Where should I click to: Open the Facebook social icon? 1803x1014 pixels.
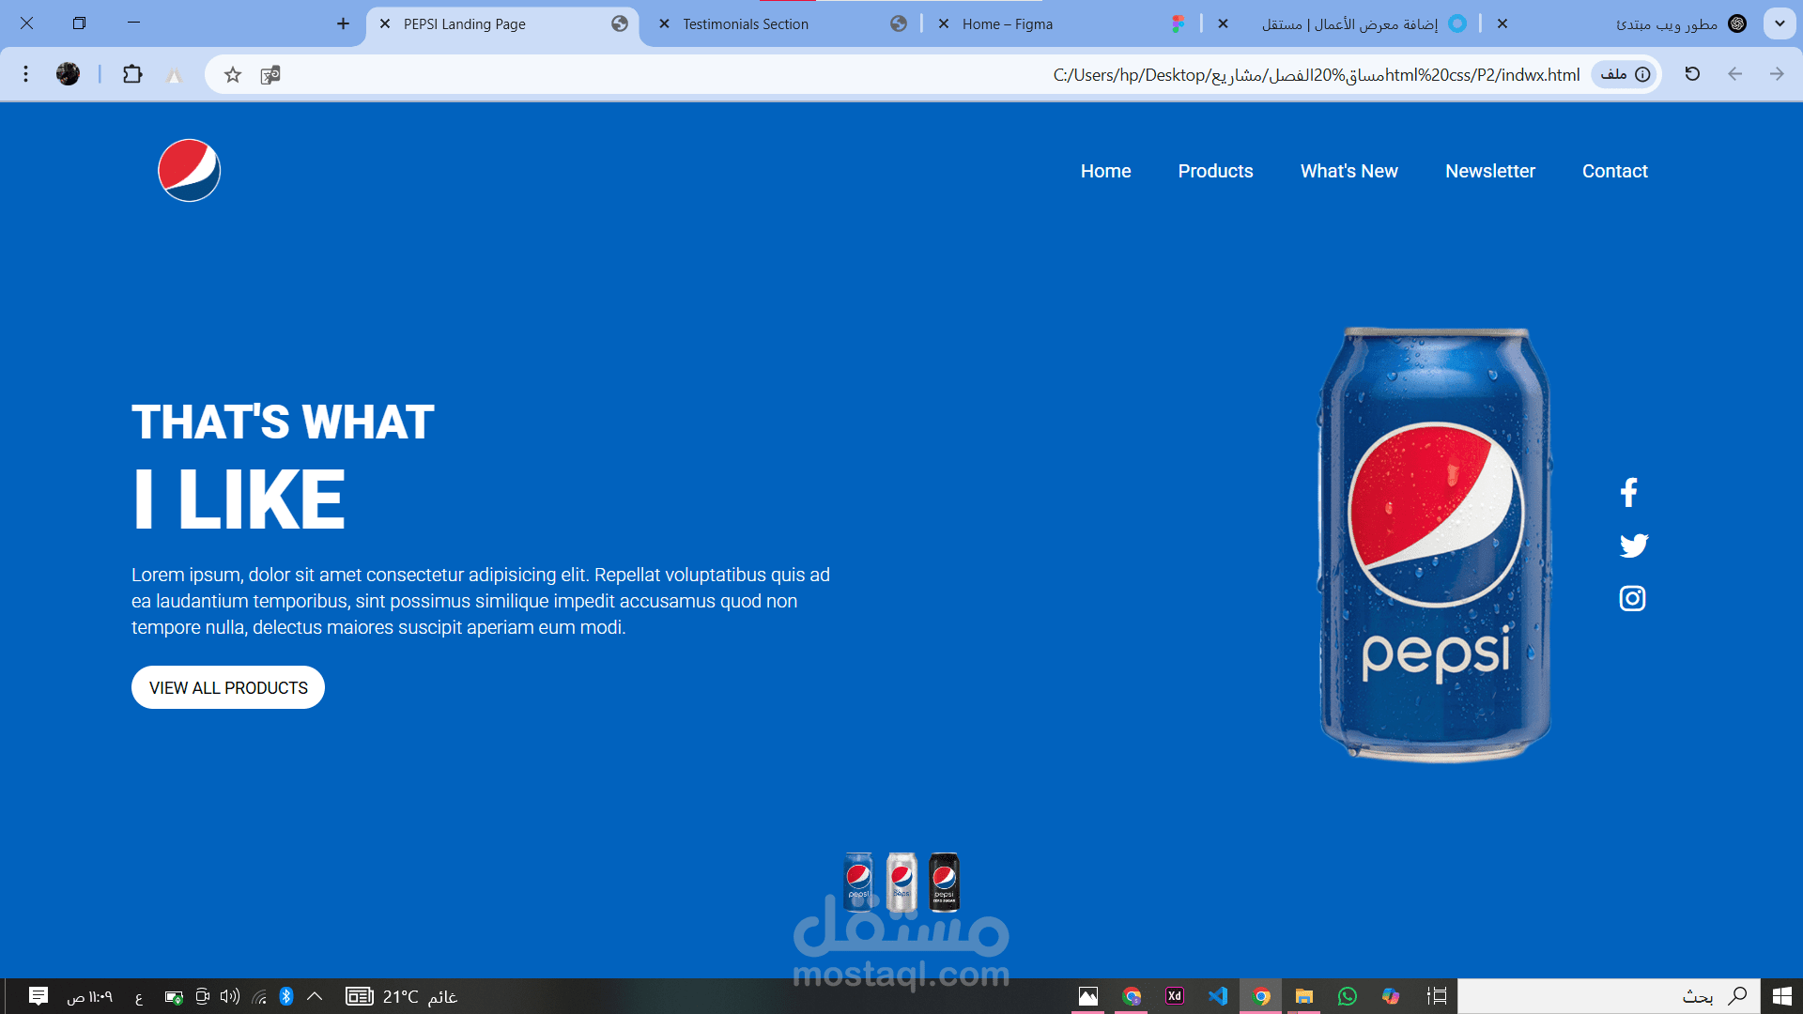pyautogui.click(x=1629, y=493)
